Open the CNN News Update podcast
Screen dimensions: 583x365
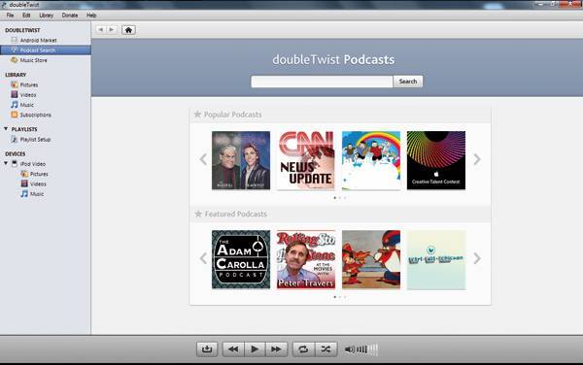(306, 160)
